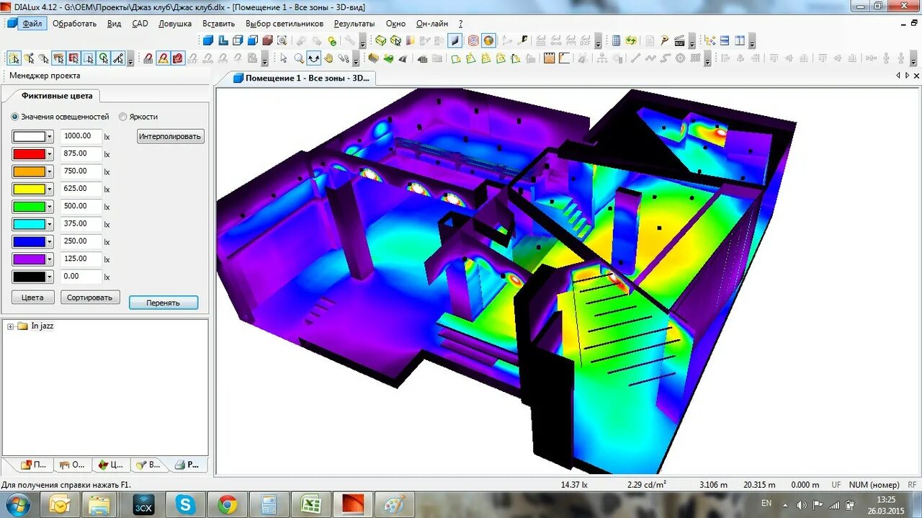922x518 pixels.
Task: Click the yellow 625 lx color swatch
Action: (x=29, y=189)
